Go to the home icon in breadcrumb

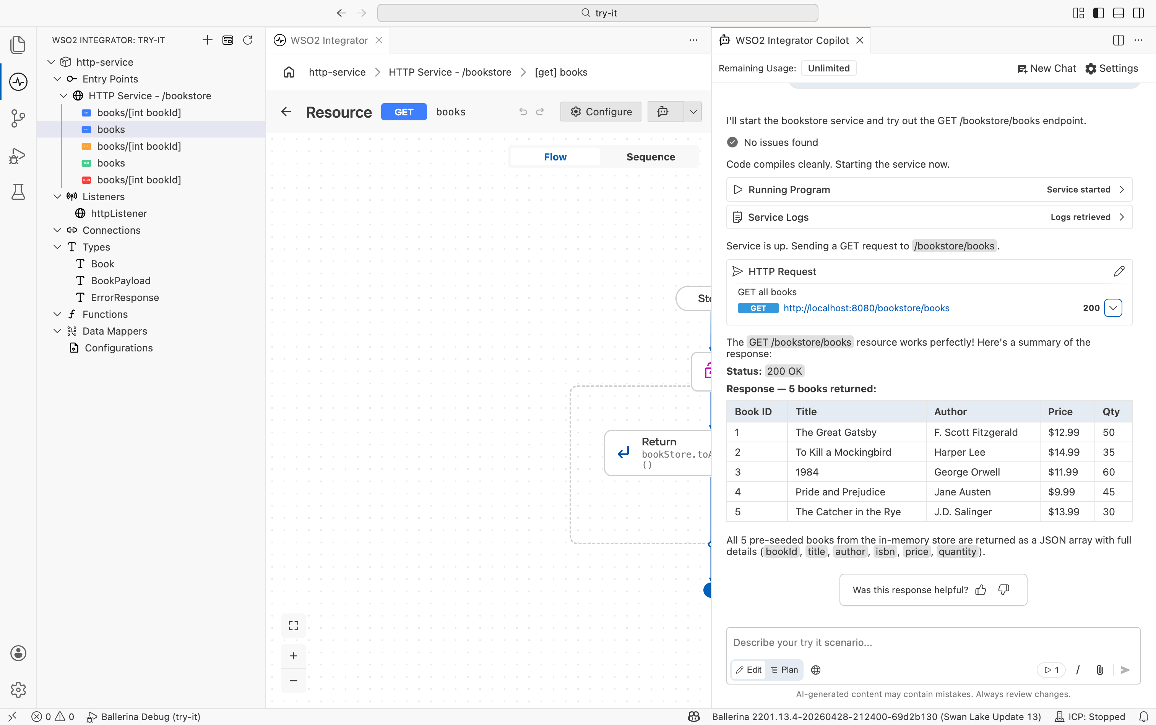pos(289,72)
